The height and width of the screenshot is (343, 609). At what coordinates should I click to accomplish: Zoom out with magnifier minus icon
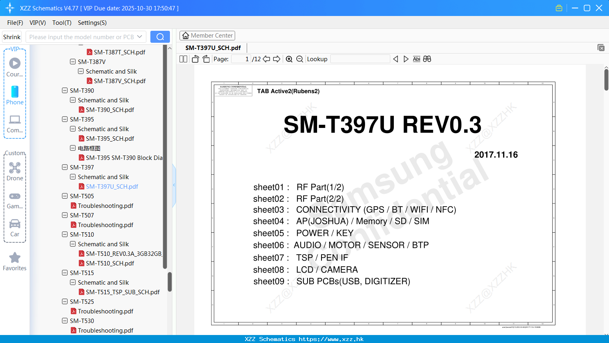300,59
